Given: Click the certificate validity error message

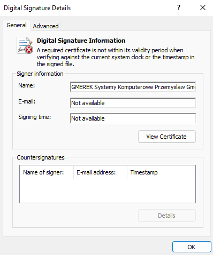Looking at the screenshot, I should pyautogui.click(x=116, y=57).
